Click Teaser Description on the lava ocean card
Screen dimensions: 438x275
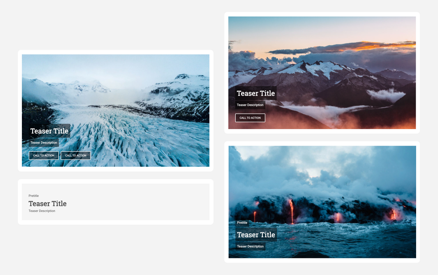tap(250, 246)
